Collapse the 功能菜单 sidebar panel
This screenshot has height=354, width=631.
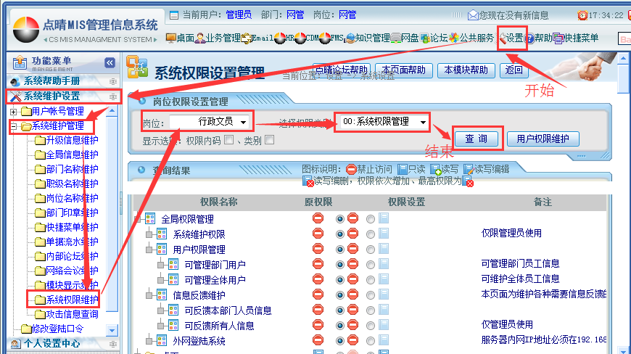click(110, 63)
